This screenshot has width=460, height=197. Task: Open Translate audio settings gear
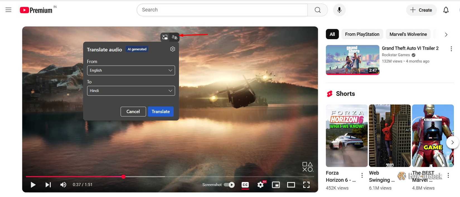click(173, 49)
